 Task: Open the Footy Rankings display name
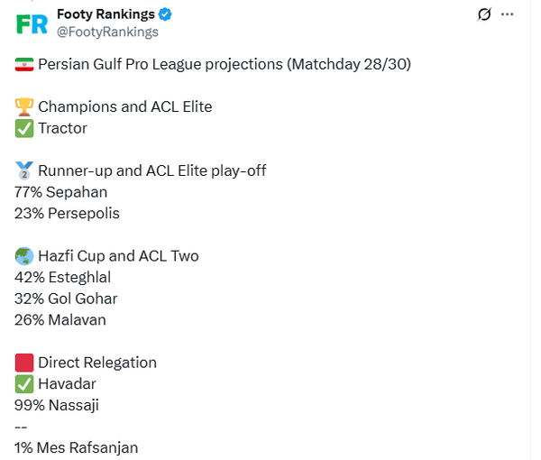(105, 14)
